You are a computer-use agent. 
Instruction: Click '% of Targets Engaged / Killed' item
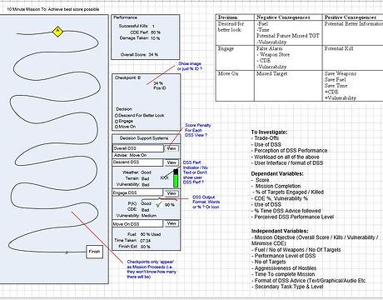pos(288,192)
